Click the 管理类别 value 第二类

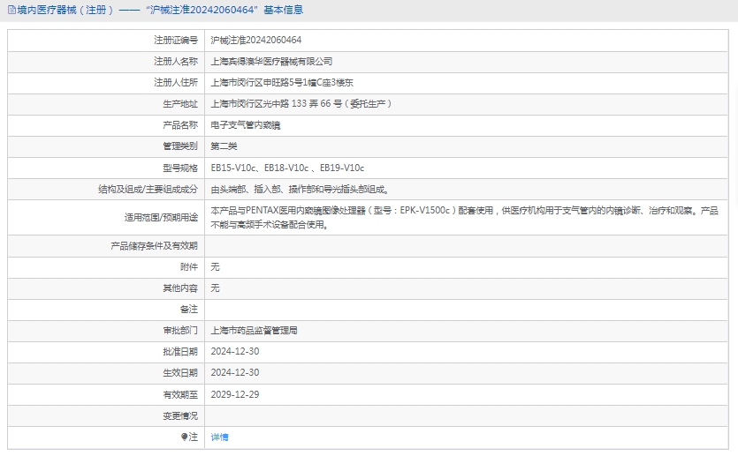coord(224,146)
